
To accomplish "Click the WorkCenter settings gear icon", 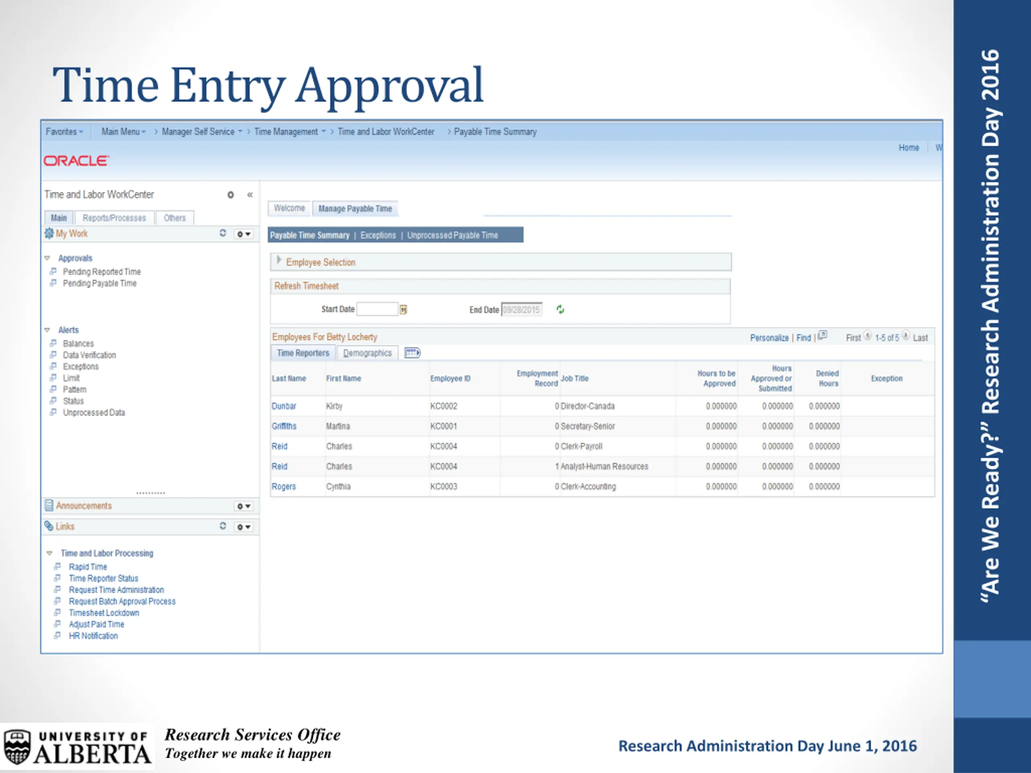I will [x=230, y=195].
